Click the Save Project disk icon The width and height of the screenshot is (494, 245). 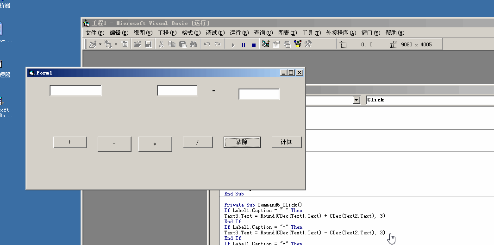tap(148, 44)
